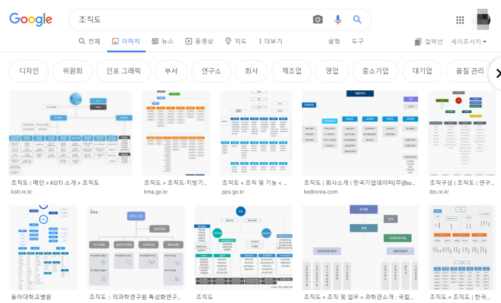This screenshot has width=501, height=303.
Task: Filter by the 위원회 chip
Action: pos(72,71)
